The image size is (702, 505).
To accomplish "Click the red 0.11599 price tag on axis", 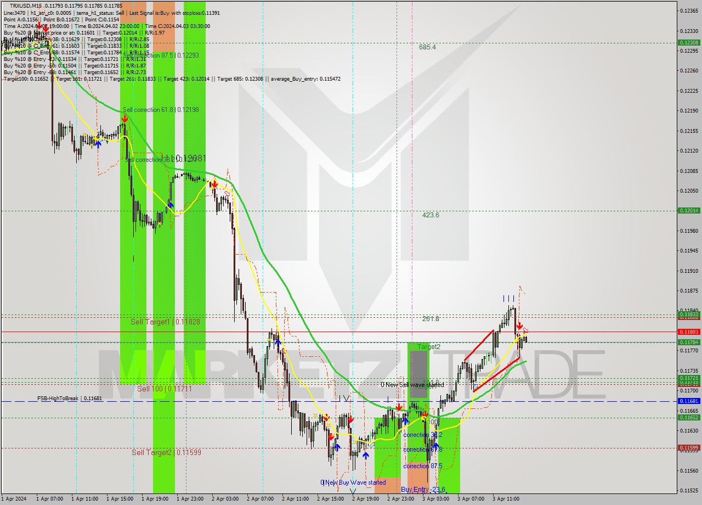I will (x=689, y=448).
